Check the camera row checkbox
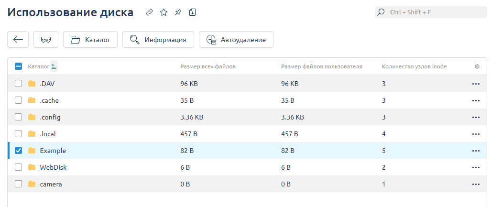This screenshot has height=207, width=491. 19,184
